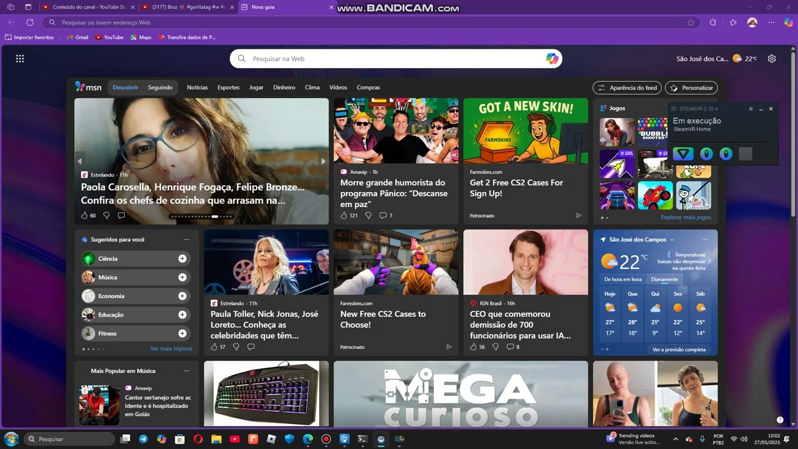This screenshot has height=449, width=798.
Task: Show previous slide in the featured carousel
Action: 79,161
